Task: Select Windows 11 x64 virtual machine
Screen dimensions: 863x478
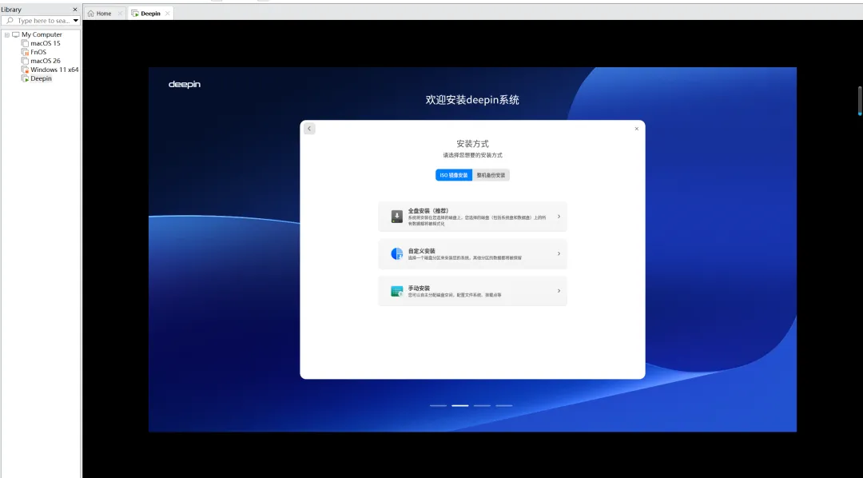Action: click(54, 70)
